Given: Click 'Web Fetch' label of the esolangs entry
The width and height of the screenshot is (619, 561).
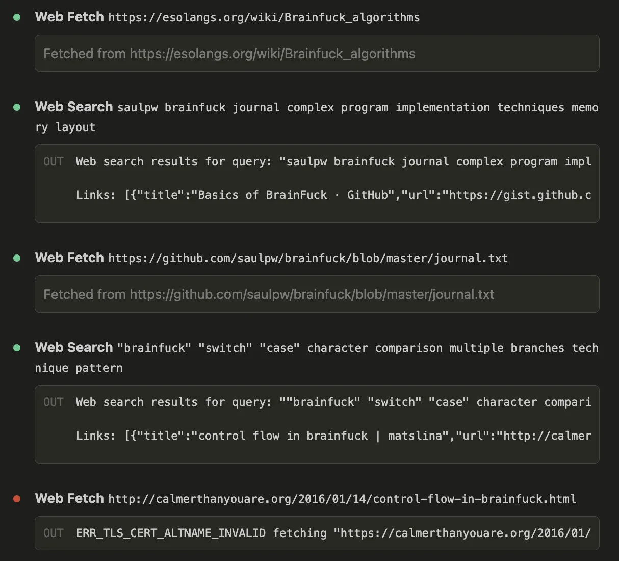Looking at the screenshot, I should click(69, 17).
